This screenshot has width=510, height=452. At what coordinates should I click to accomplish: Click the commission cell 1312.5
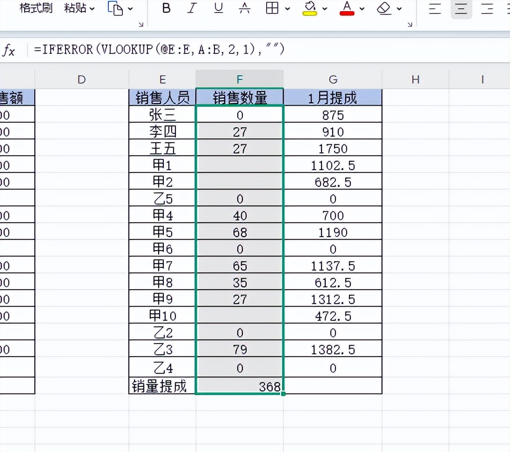333,299
